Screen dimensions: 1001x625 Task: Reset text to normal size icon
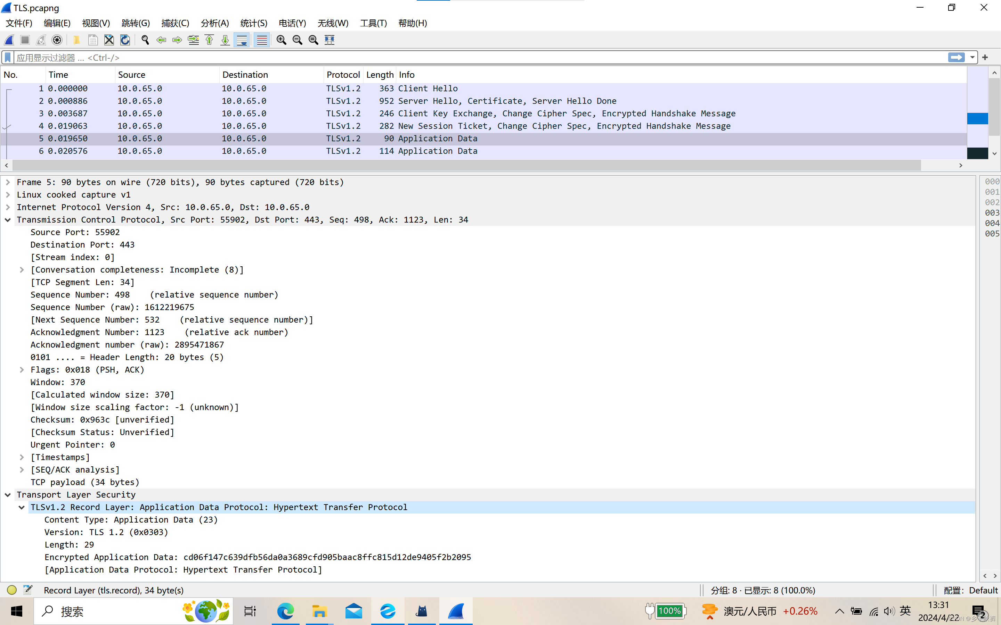tap(314, 40)
